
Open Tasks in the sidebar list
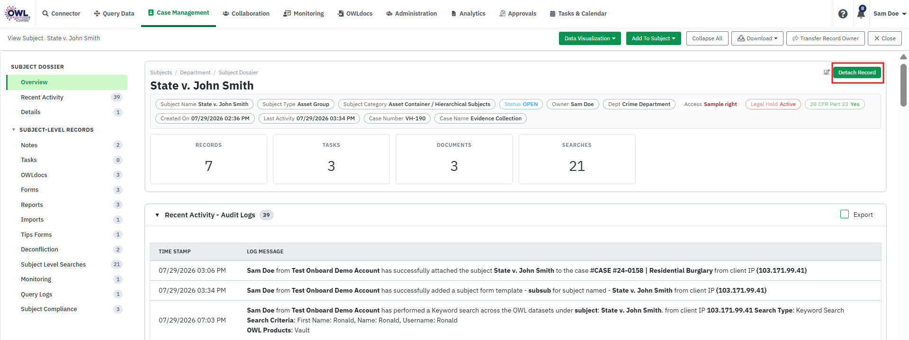pyautogui.click(x=67, y=160)
